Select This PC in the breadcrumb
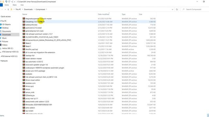The width and height of the screenshot is (209, 117). coord(18,9)
